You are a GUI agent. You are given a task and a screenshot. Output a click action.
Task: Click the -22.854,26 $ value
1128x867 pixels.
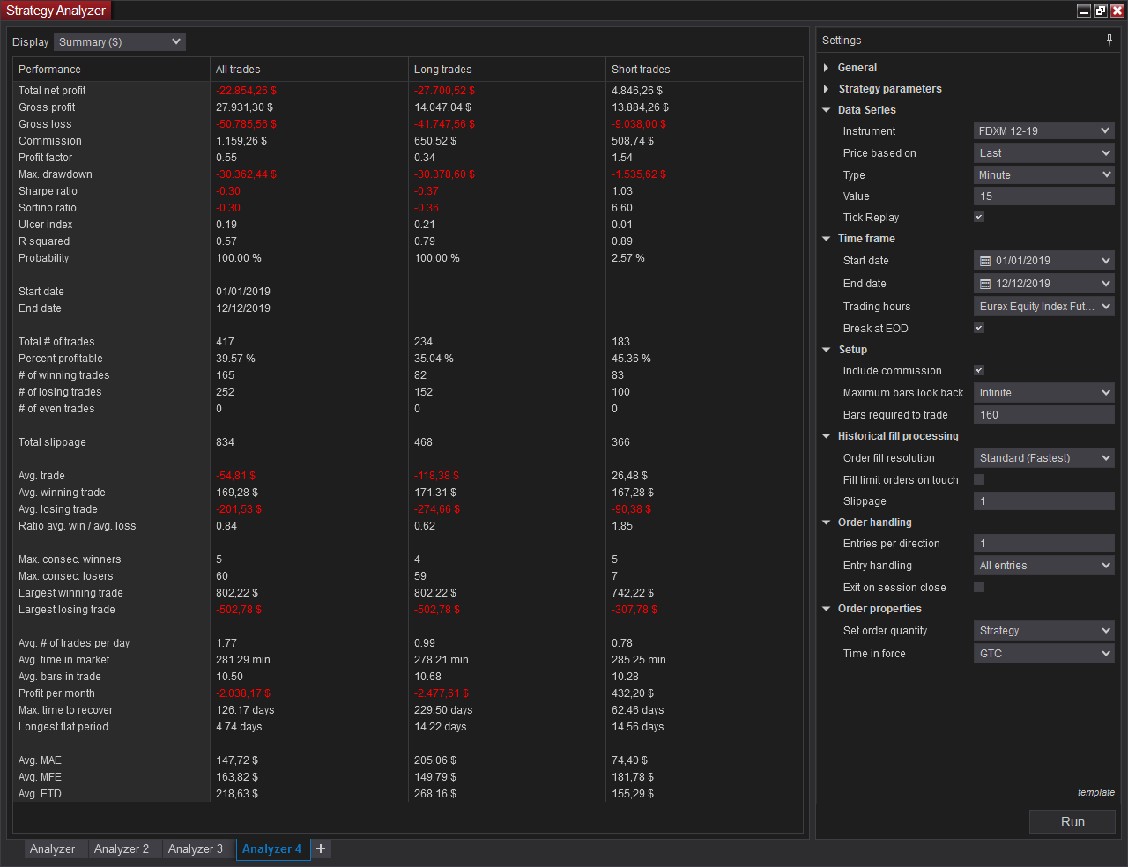coord(246,91)
